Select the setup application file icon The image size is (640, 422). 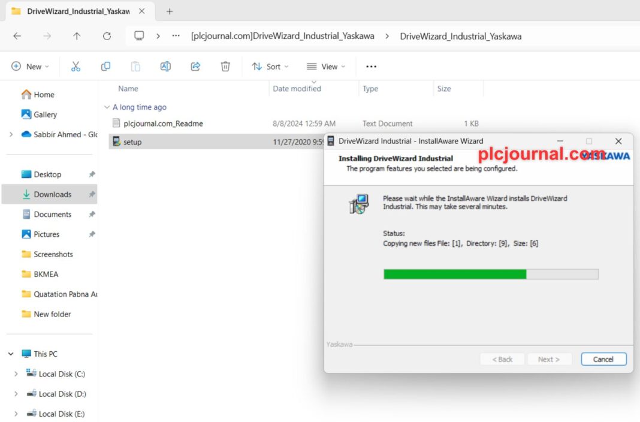point(116,141)
